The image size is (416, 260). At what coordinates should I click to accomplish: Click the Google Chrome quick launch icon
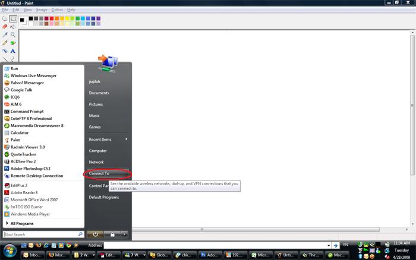(x=69, y=245)
